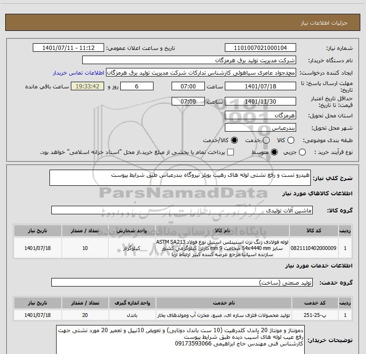Image resolution: width=366 pixels, height=354 pixels.
Task: Click the remaining days field showing 6
Action: pyautogui.click(x=137, y=86)
